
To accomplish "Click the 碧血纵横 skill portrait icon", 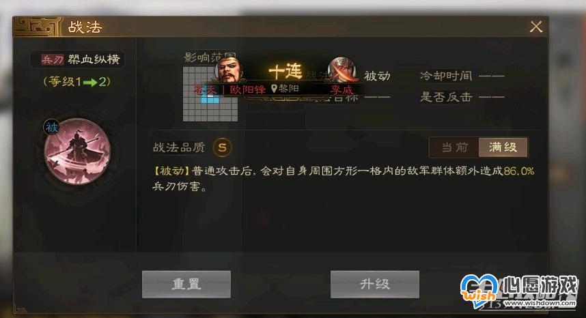I will tap(77, 151).
